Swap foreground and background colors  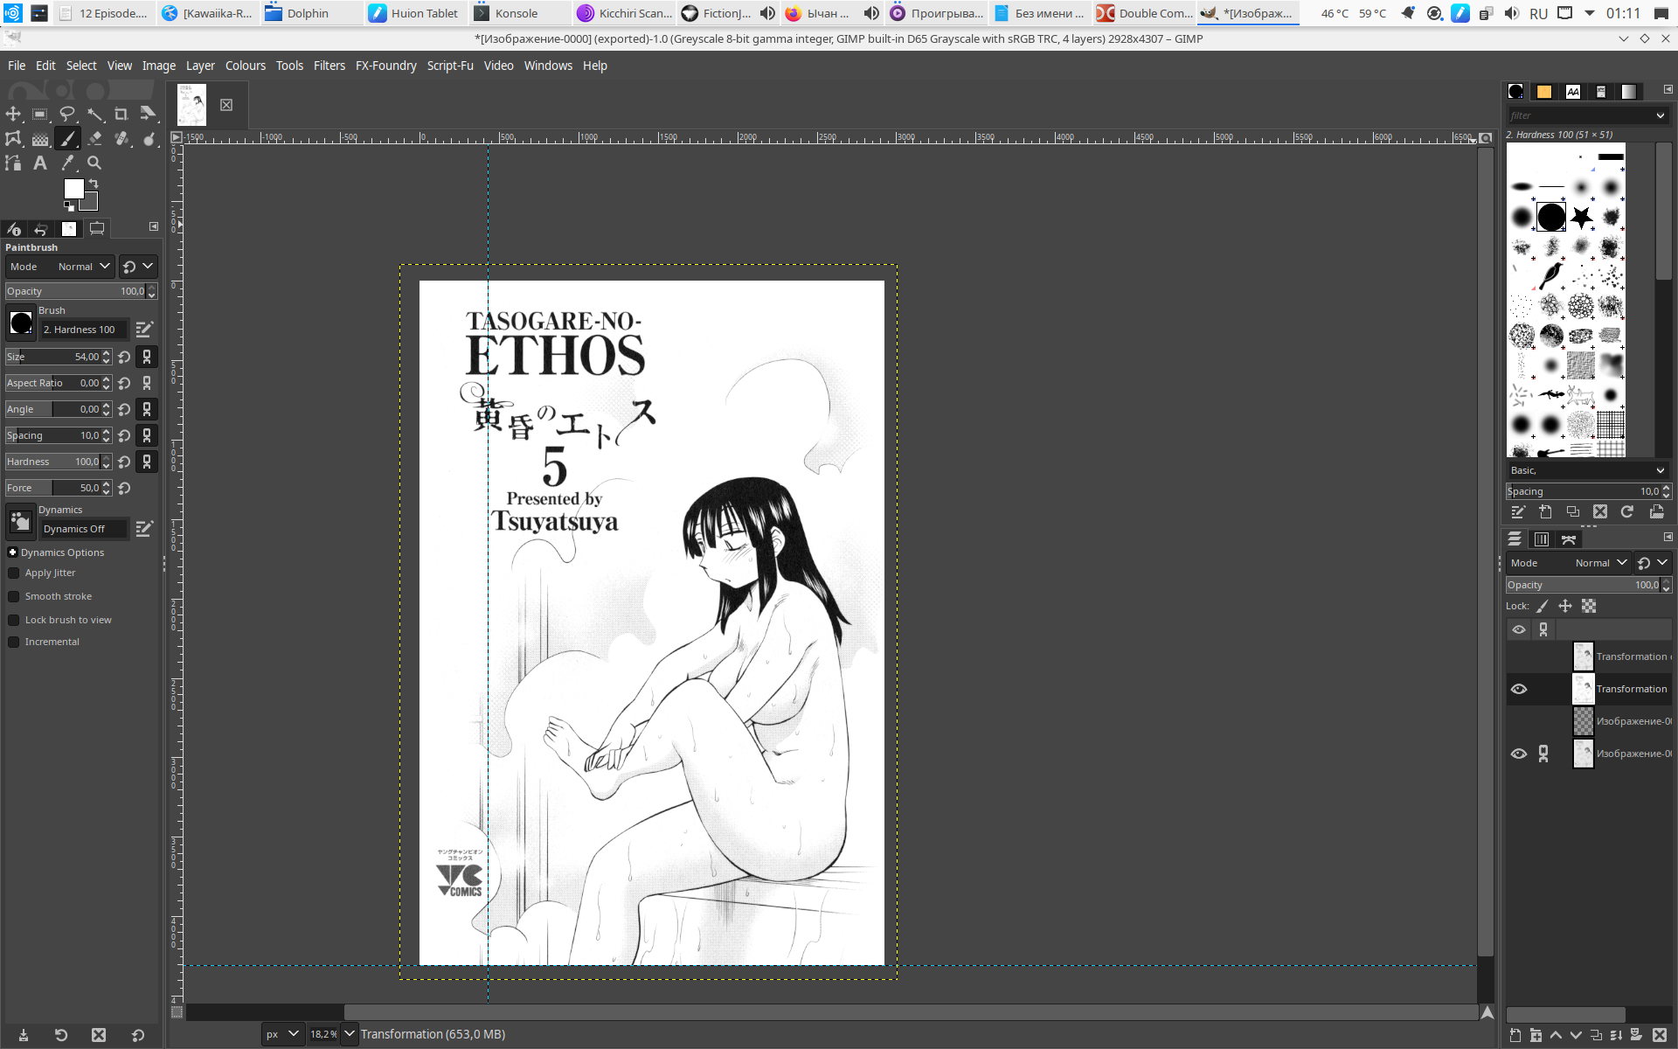[94, 184]
